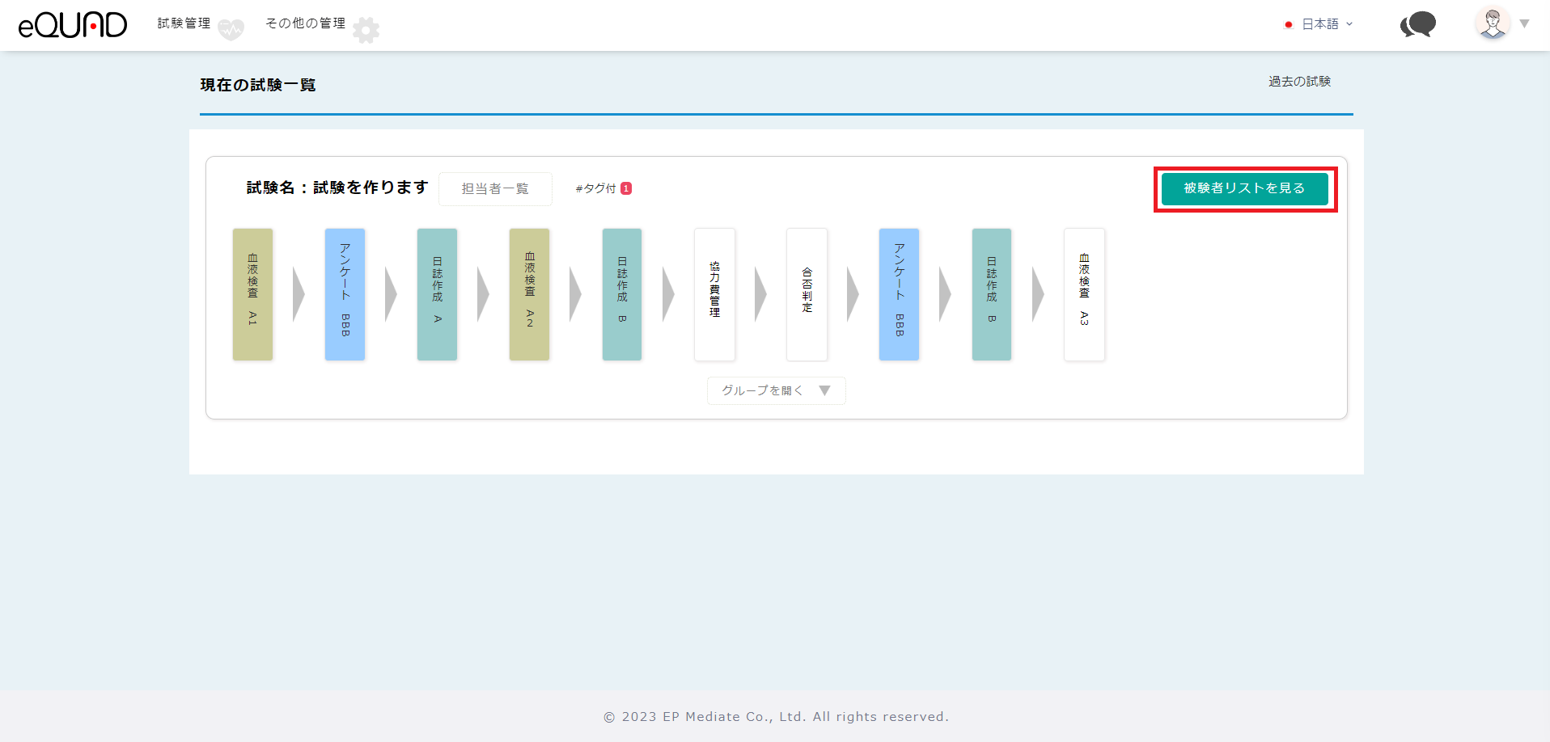This screenshot has width=1550, height=742.
Task: Click the #タグ付 label
Action: pyautogui.click(x=595, y=188)
